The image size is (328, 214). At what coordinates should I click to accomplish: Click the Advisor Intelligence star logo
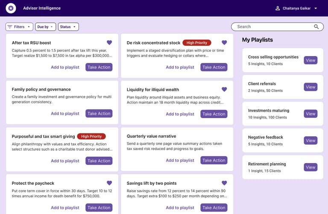(x=11, y=8)
